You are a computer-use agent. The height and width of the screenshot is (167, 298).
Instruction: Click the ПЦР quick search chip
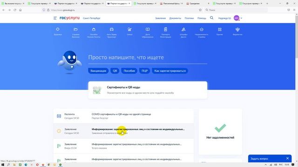click(x=144, y=71)
